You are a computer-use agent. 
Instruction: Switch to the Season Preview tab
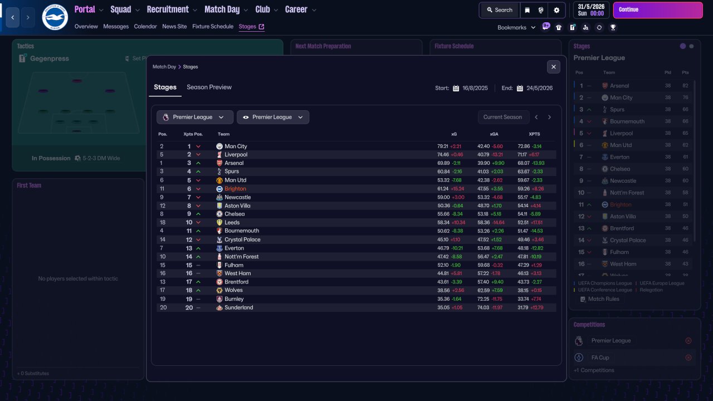point(209,87)
